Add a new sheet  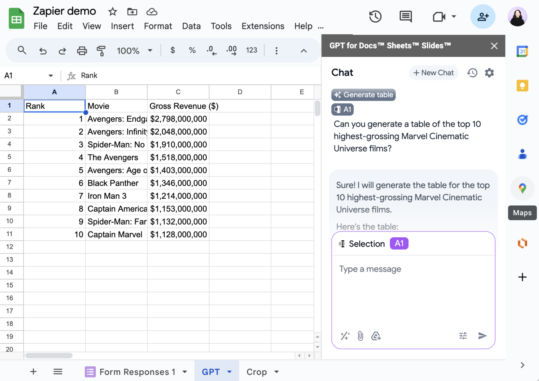tap(33, 371)
